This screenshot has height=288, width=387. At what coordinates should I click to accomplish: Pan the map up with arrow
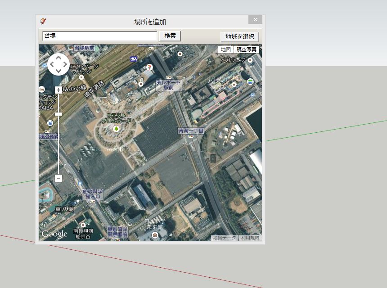coord(58,58)
